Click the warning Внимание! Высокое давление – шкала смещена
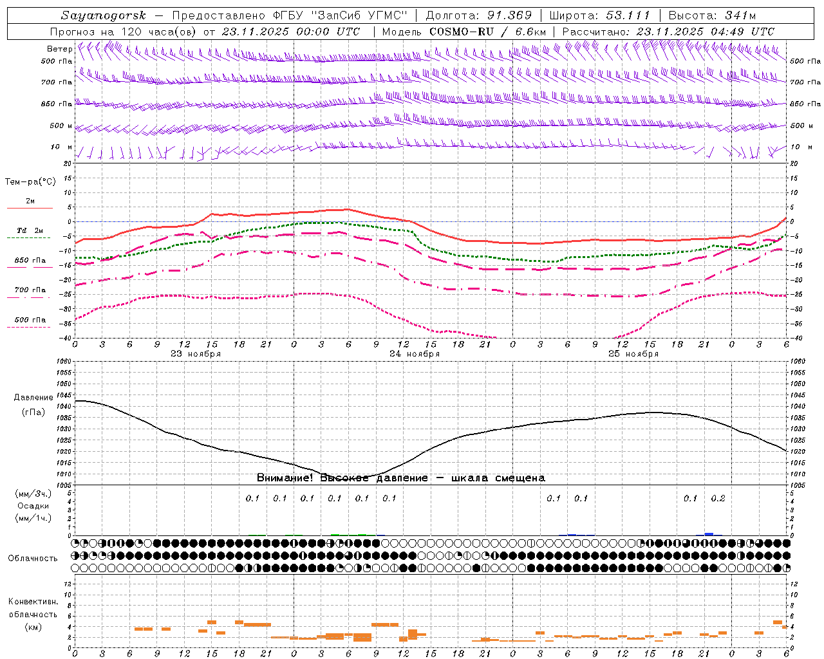 [400, 478]
